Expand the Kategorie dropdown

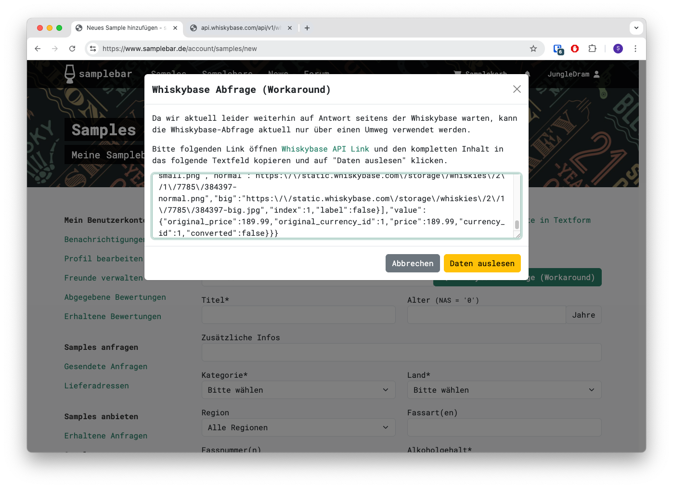click(x=298, y=390)
